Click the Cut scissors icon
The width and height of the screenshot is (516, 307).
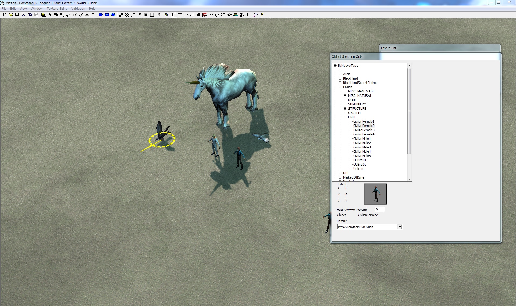coord(23,15)
